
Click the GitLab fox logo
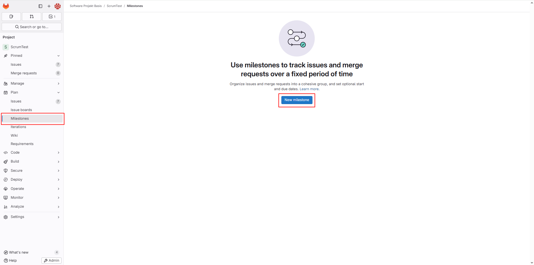(6, 6)
